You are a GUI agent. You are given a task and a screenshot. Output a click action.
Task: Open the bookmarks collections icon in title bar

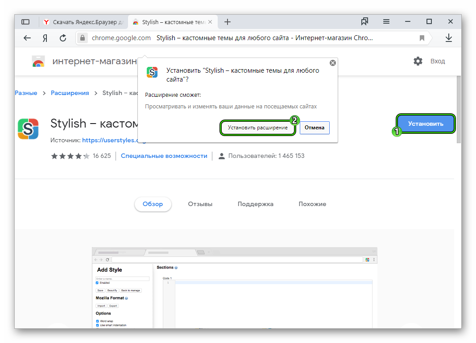coord(364,21)
